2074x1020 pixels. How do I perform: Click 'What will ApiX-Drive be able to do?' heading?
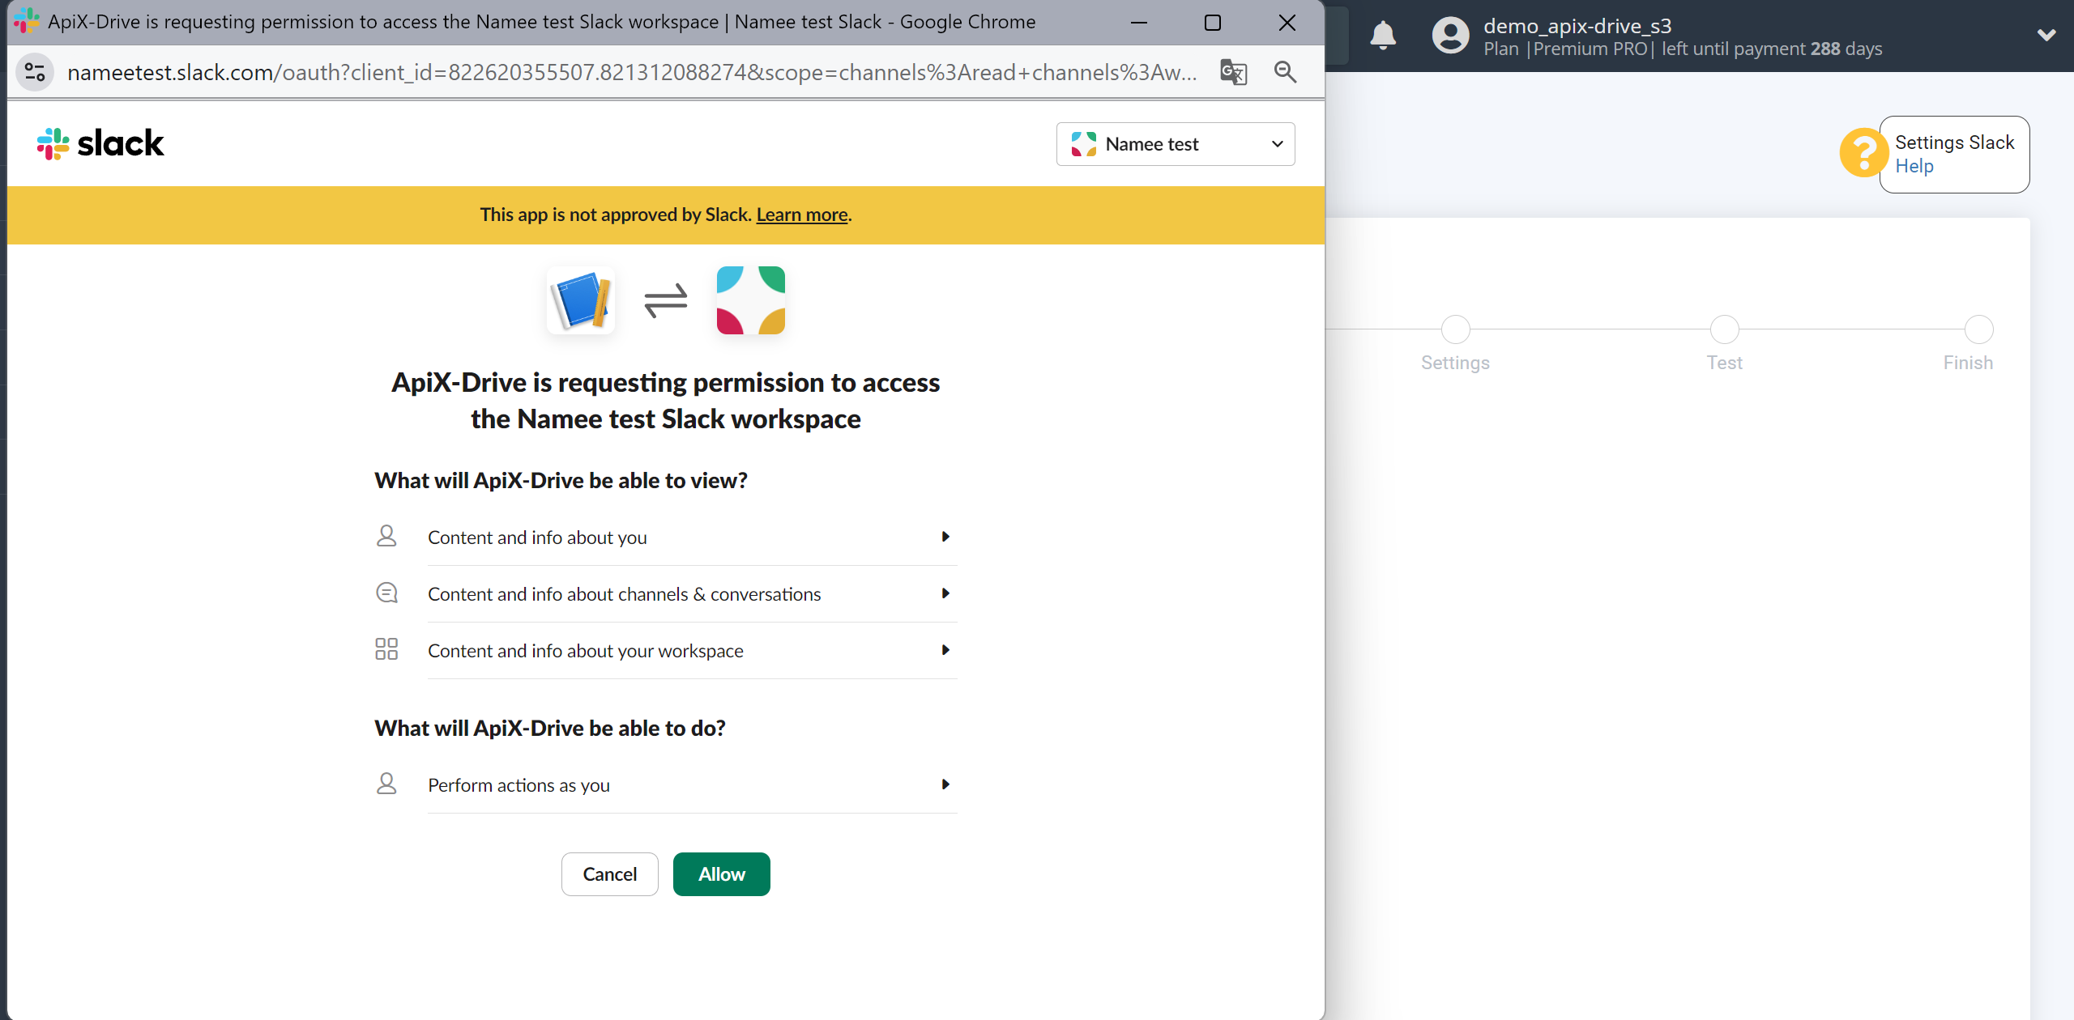550,729
